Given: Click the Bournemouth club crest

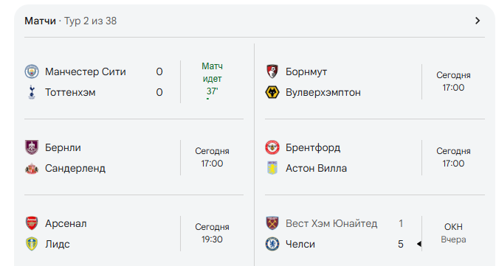Looking at the screenshot, I should coord(272,71).
